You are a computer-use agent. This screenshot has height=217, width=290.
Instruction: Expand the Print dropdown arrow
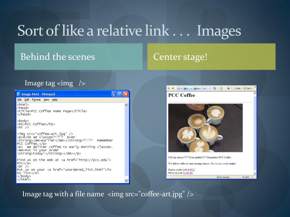click(232, 88)
